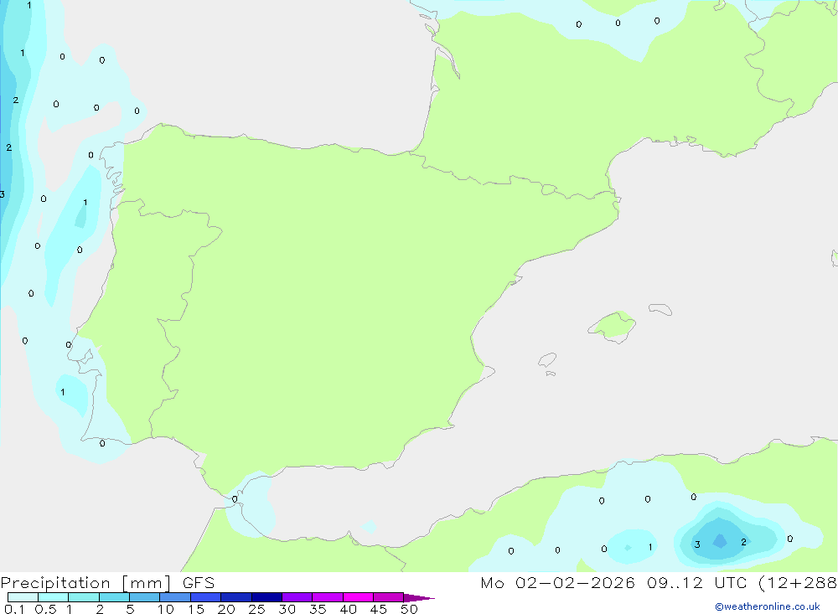Select the 45–50 mm legend color swatch
This screenshot has height=614, width=838.
389,597
